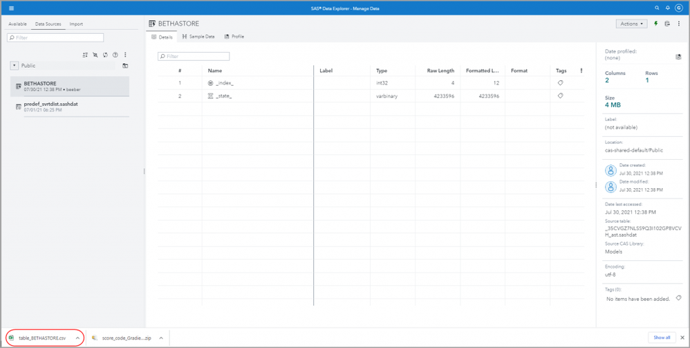The image size is (690, 348).
Task: Click the Rows count value 1
Action: 647,80
